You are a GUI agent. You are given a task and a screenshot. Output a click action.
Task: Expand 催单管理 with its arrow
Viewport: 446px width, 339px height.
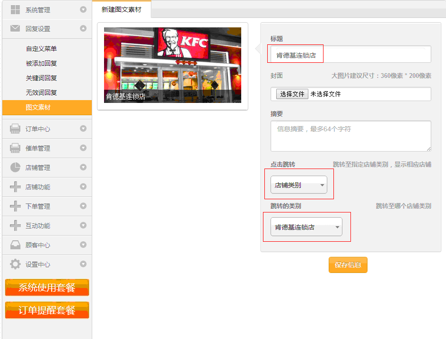83,148
